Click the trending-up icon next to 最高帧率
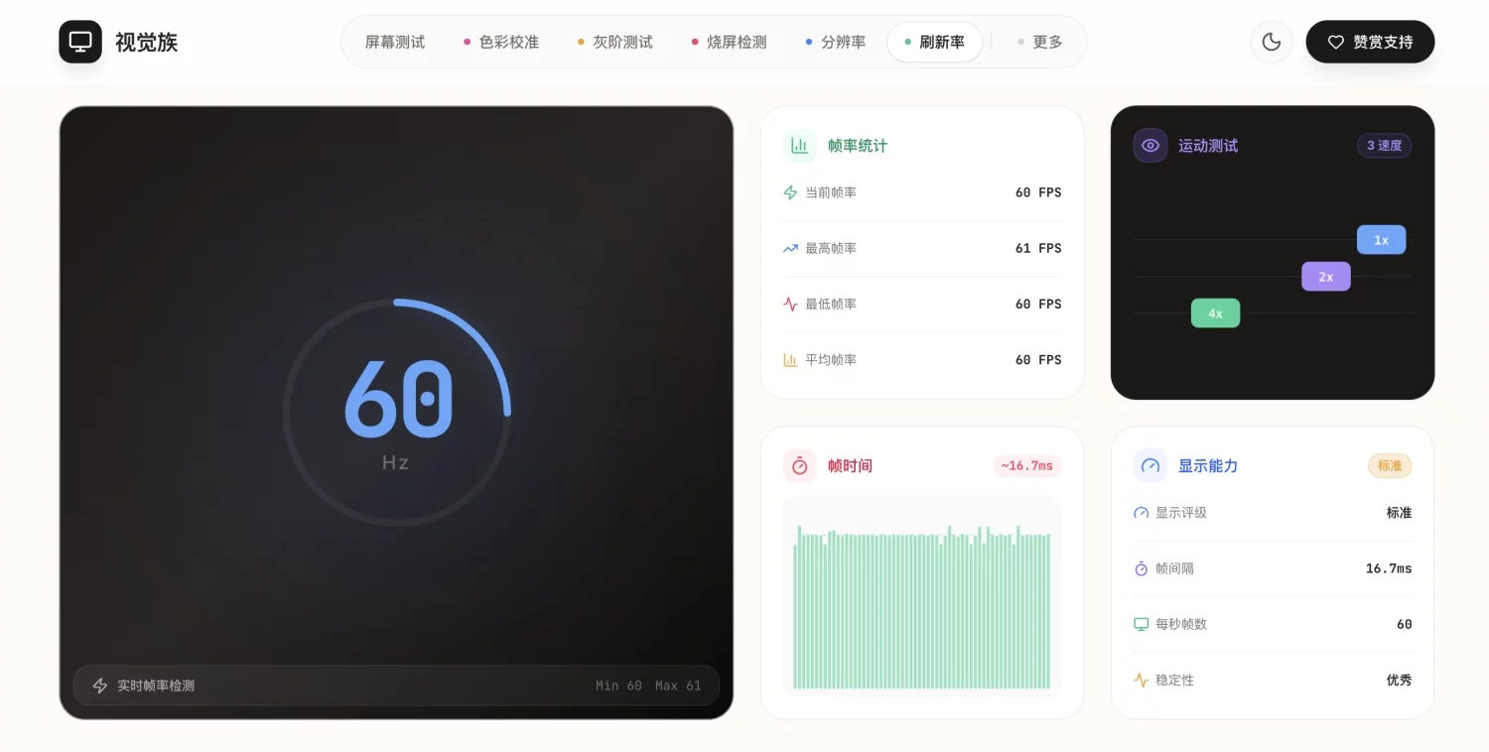This screenshot has height=752, width=1489. click(789, 247)
